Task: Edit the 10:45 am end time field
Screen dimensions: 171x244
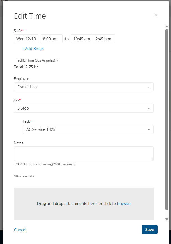Action: (x=82, y=39)
